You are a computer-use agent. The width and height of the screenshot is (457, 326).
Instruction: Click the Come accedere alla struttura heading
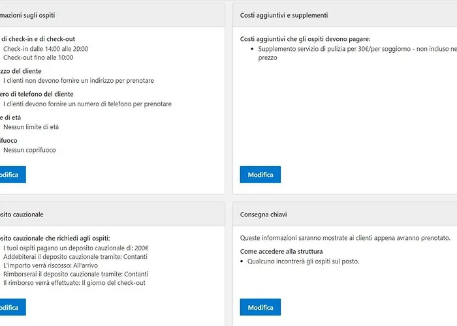tap(281, 251)
